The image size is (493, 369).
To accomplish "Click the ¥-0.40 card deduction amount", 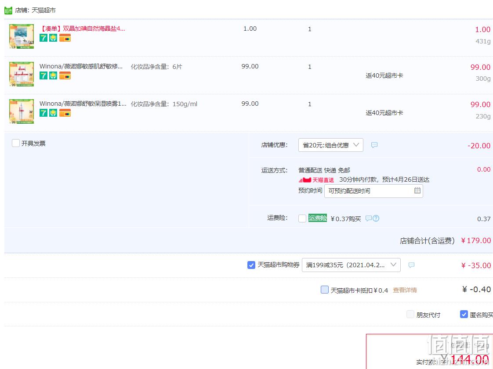I will tap(477, 289).
